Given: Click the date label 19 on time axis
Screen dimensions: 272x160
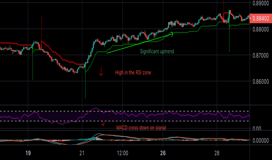Looking at the screenshot, I should click(28, 153).
